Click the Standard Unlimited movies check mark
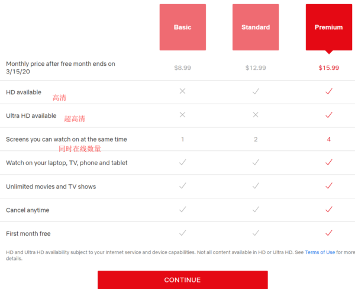This screenshot has width=355, height=289. 256,185
